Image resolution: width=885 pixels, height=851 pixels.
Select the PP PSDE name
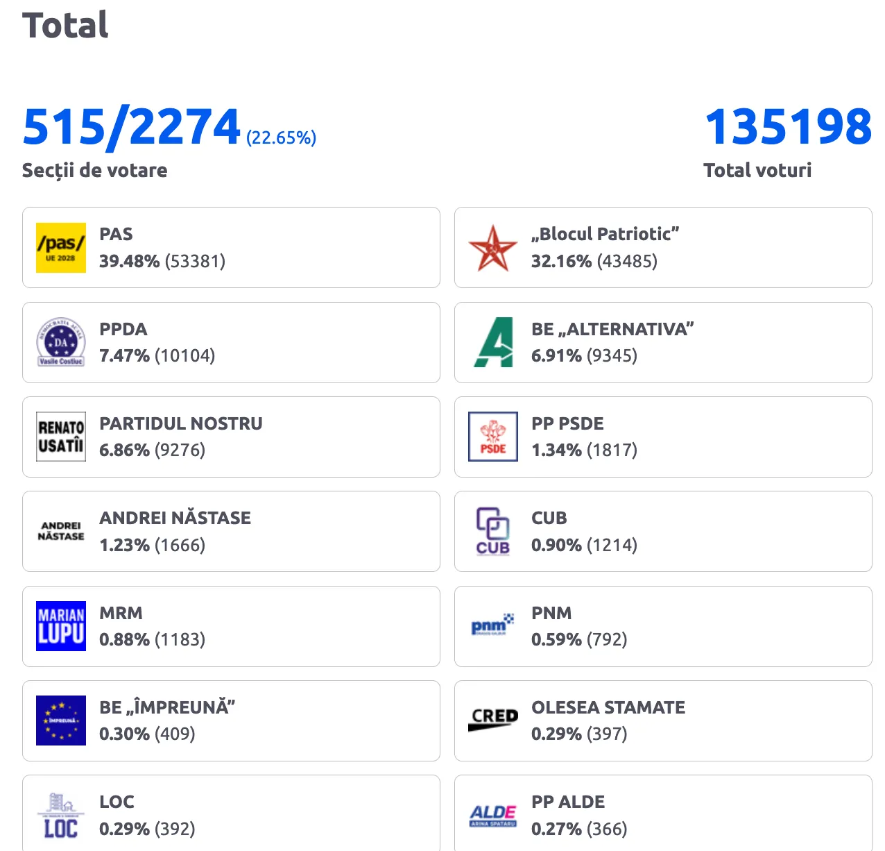(x=567, y=423)
